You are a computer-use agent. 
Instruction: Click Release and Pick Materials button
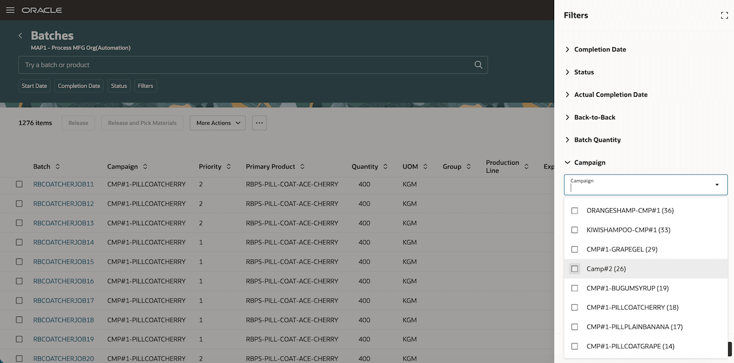point(143,123)
